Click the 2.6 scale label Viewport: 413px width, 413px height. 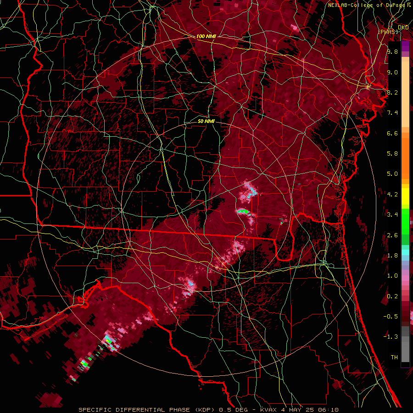pos(392,235)
